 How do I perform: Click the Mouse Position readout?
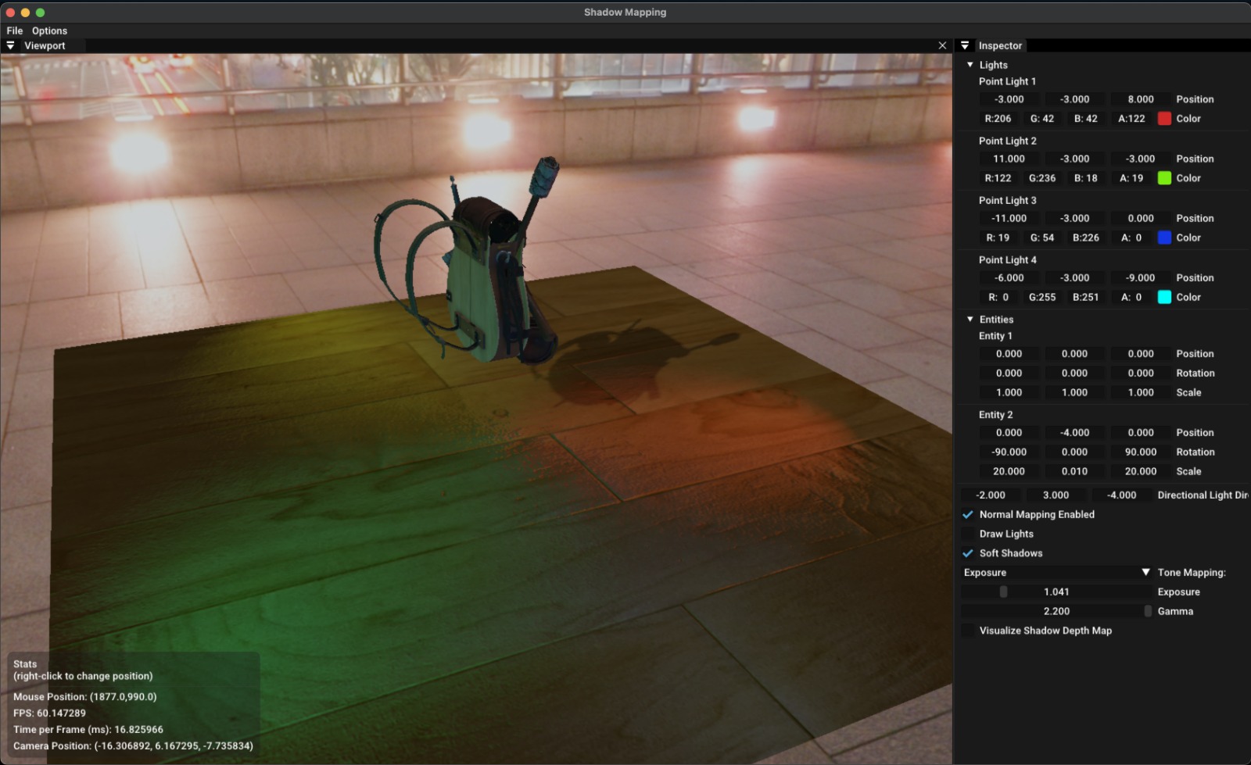pyautogui.click(x=85, y=697)
